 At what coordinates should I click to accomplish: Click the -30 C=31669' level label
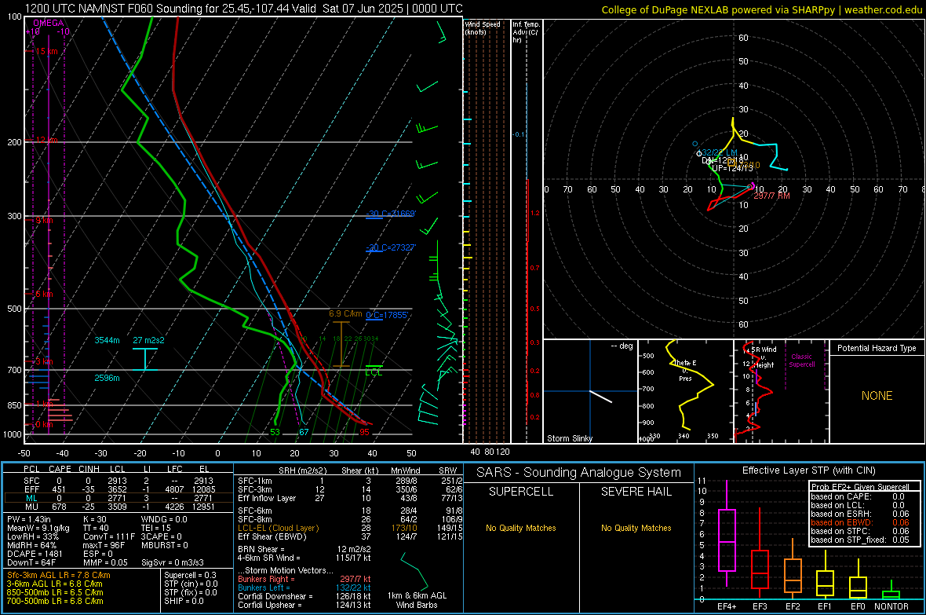pos(390,214)
